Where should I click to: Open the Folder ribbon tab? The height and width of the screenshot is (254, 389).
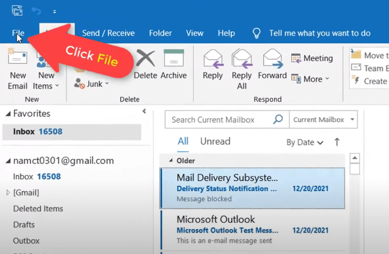(x=160, y=33)
